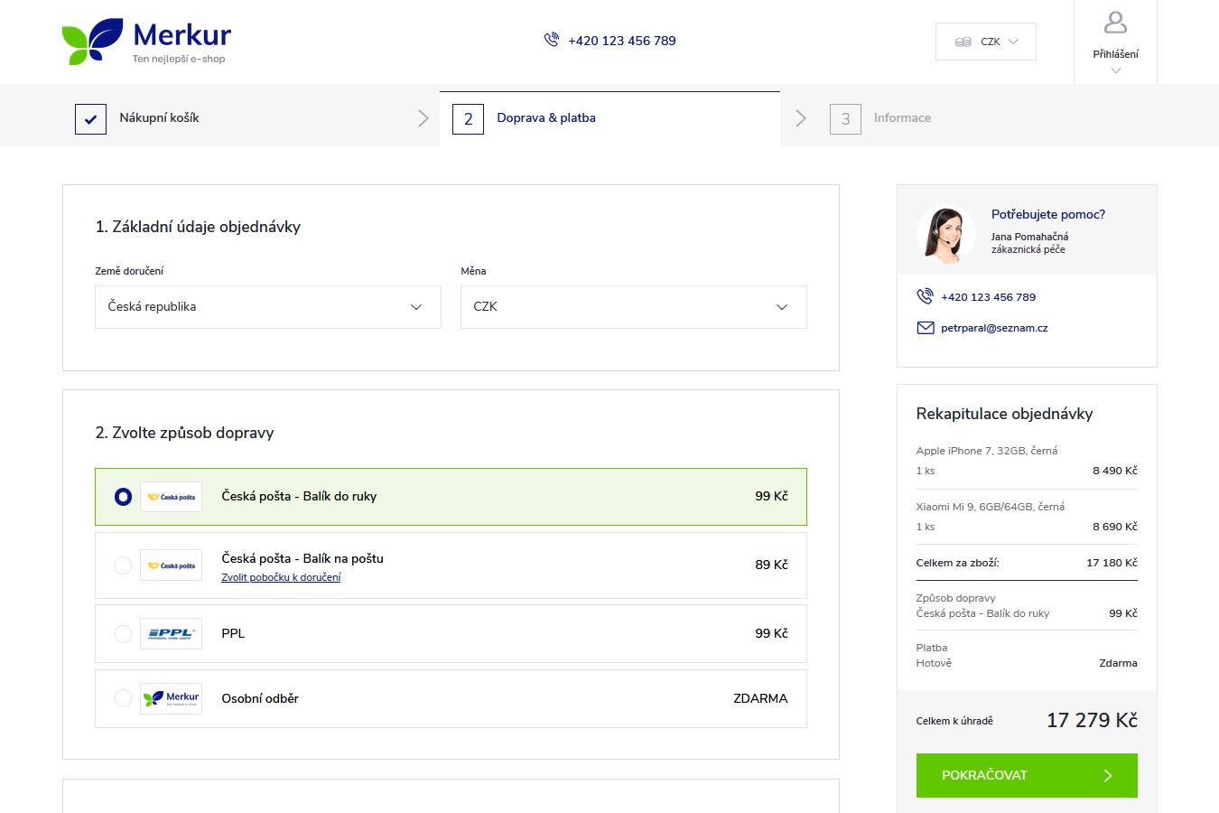Click Celkem za zboží 17 180 Kč value
Image resolution: width=1219 pixels, height=813 pixels.
[1112, 563]
